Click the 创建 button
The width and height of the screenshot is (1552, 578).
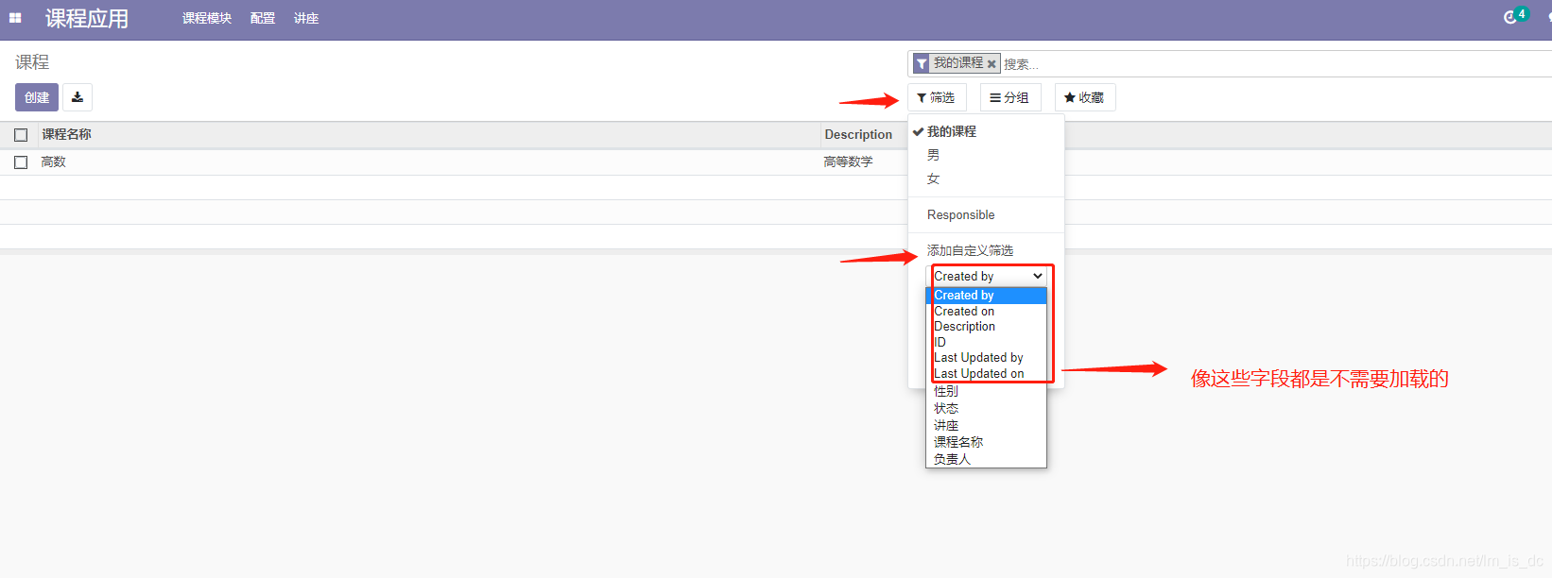[37, 97]
